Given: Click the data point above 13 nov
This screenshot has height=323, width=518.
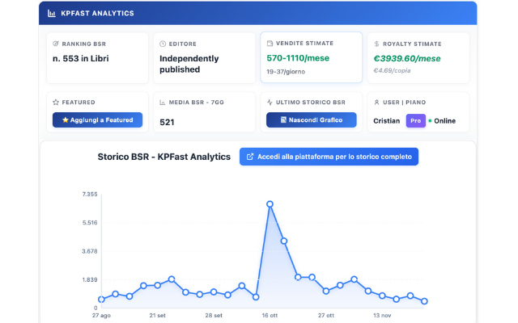Looking at the screenshot, I should coord(382,296).
